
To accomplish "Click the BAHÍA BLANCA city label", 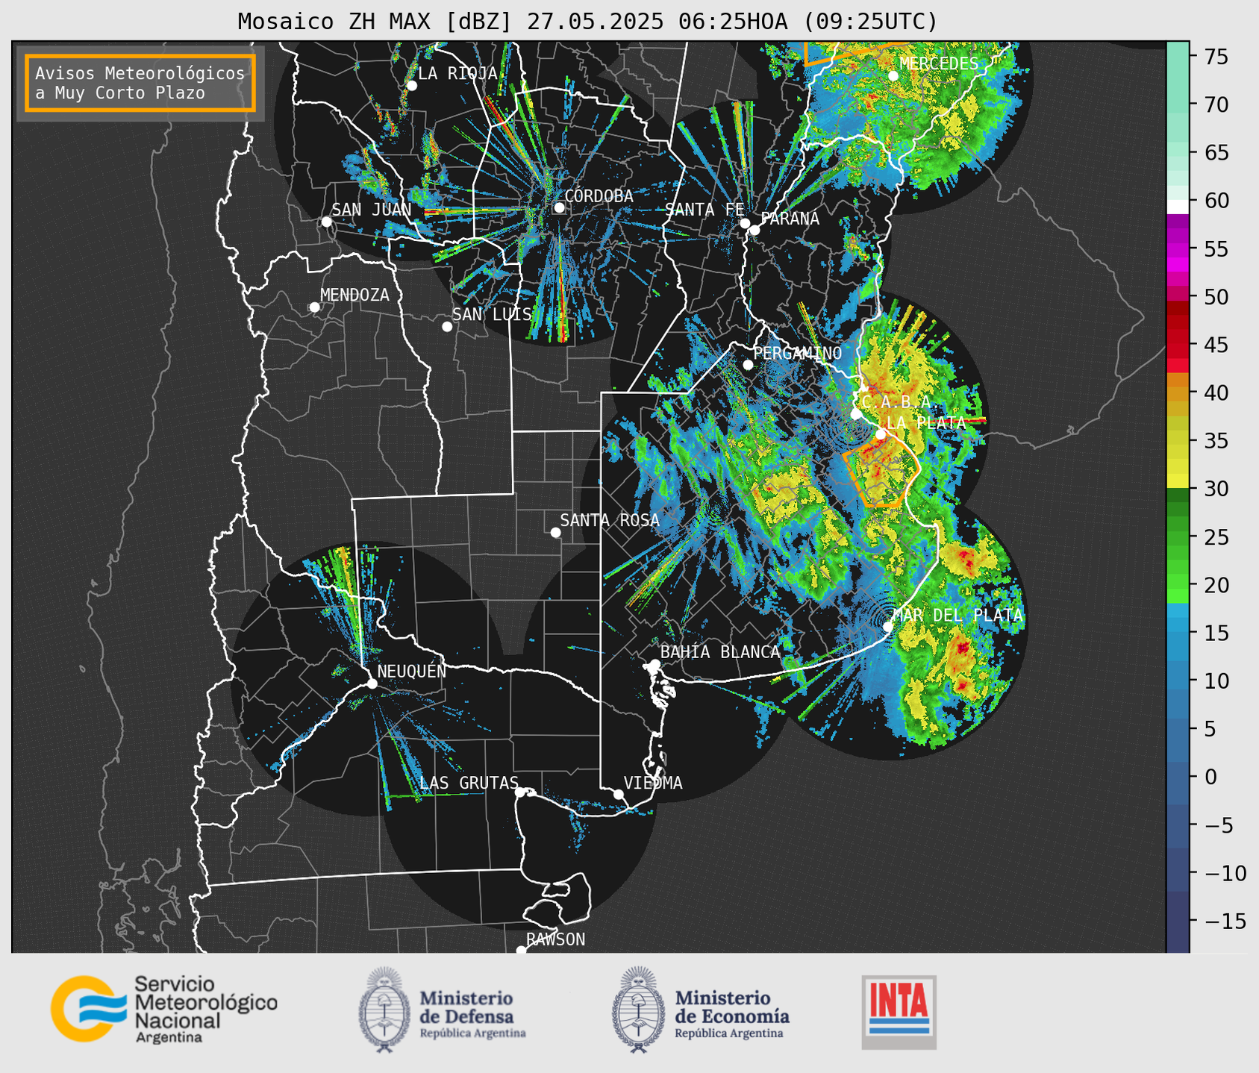I will coord(720,652).
